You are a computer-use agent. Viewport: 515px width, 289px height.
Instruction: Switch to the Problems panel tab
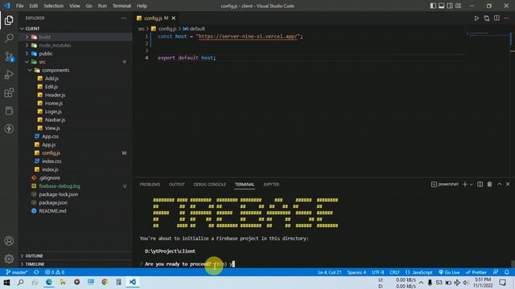click(x=150, y=185)
